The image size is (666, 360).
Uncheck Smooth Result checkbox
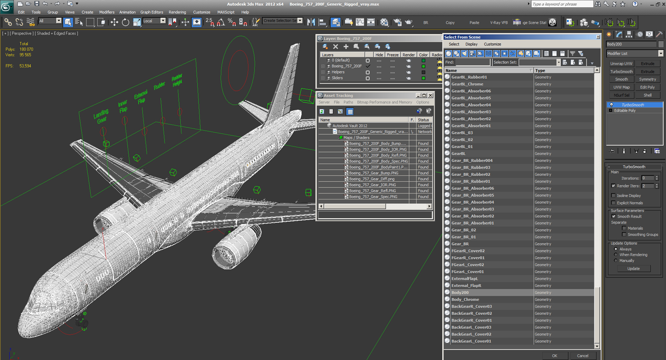tap(613, 216)
